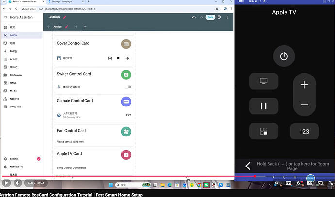Go back in the browser
Screen dimensions: 335x197
pos(4,9)
